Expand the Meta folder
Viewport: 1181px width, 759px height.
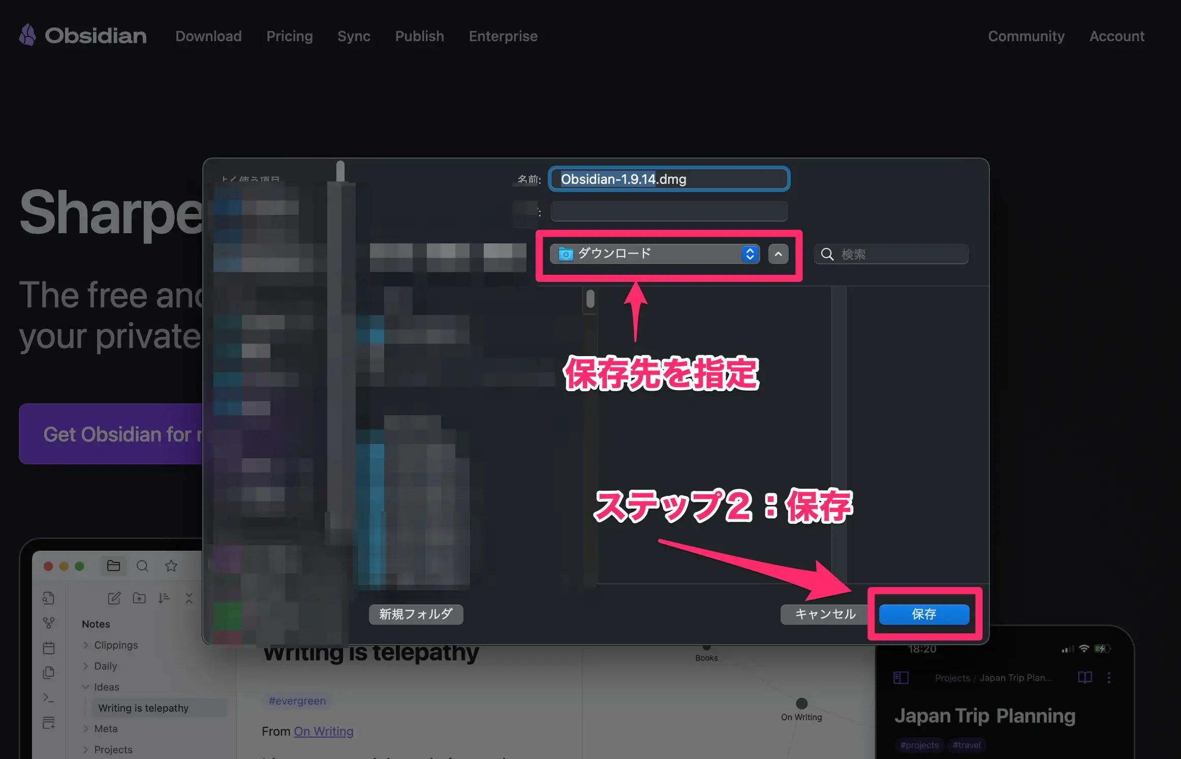(85, 729)
